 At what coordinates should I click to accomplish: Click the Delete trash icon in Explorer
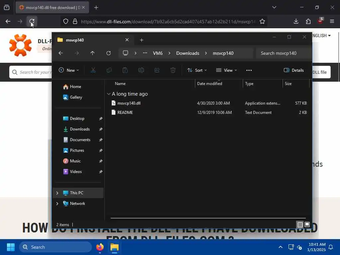[173, 70]
